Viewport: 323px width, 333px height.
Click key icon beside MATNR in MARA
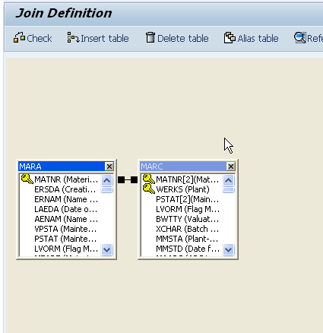27,179
